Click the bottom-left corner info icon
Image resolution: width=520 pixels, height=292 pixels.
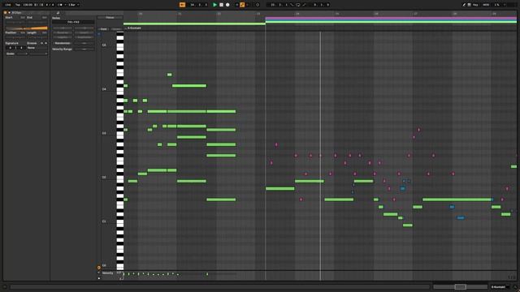tap(5, 287)
